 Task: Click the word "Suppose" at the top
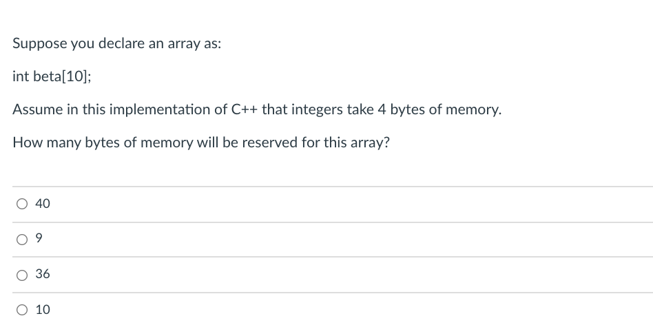tap(39, 43)
